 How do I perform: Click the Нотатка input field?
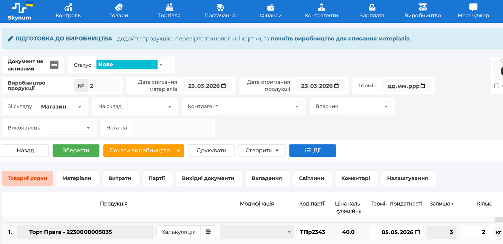172,128
